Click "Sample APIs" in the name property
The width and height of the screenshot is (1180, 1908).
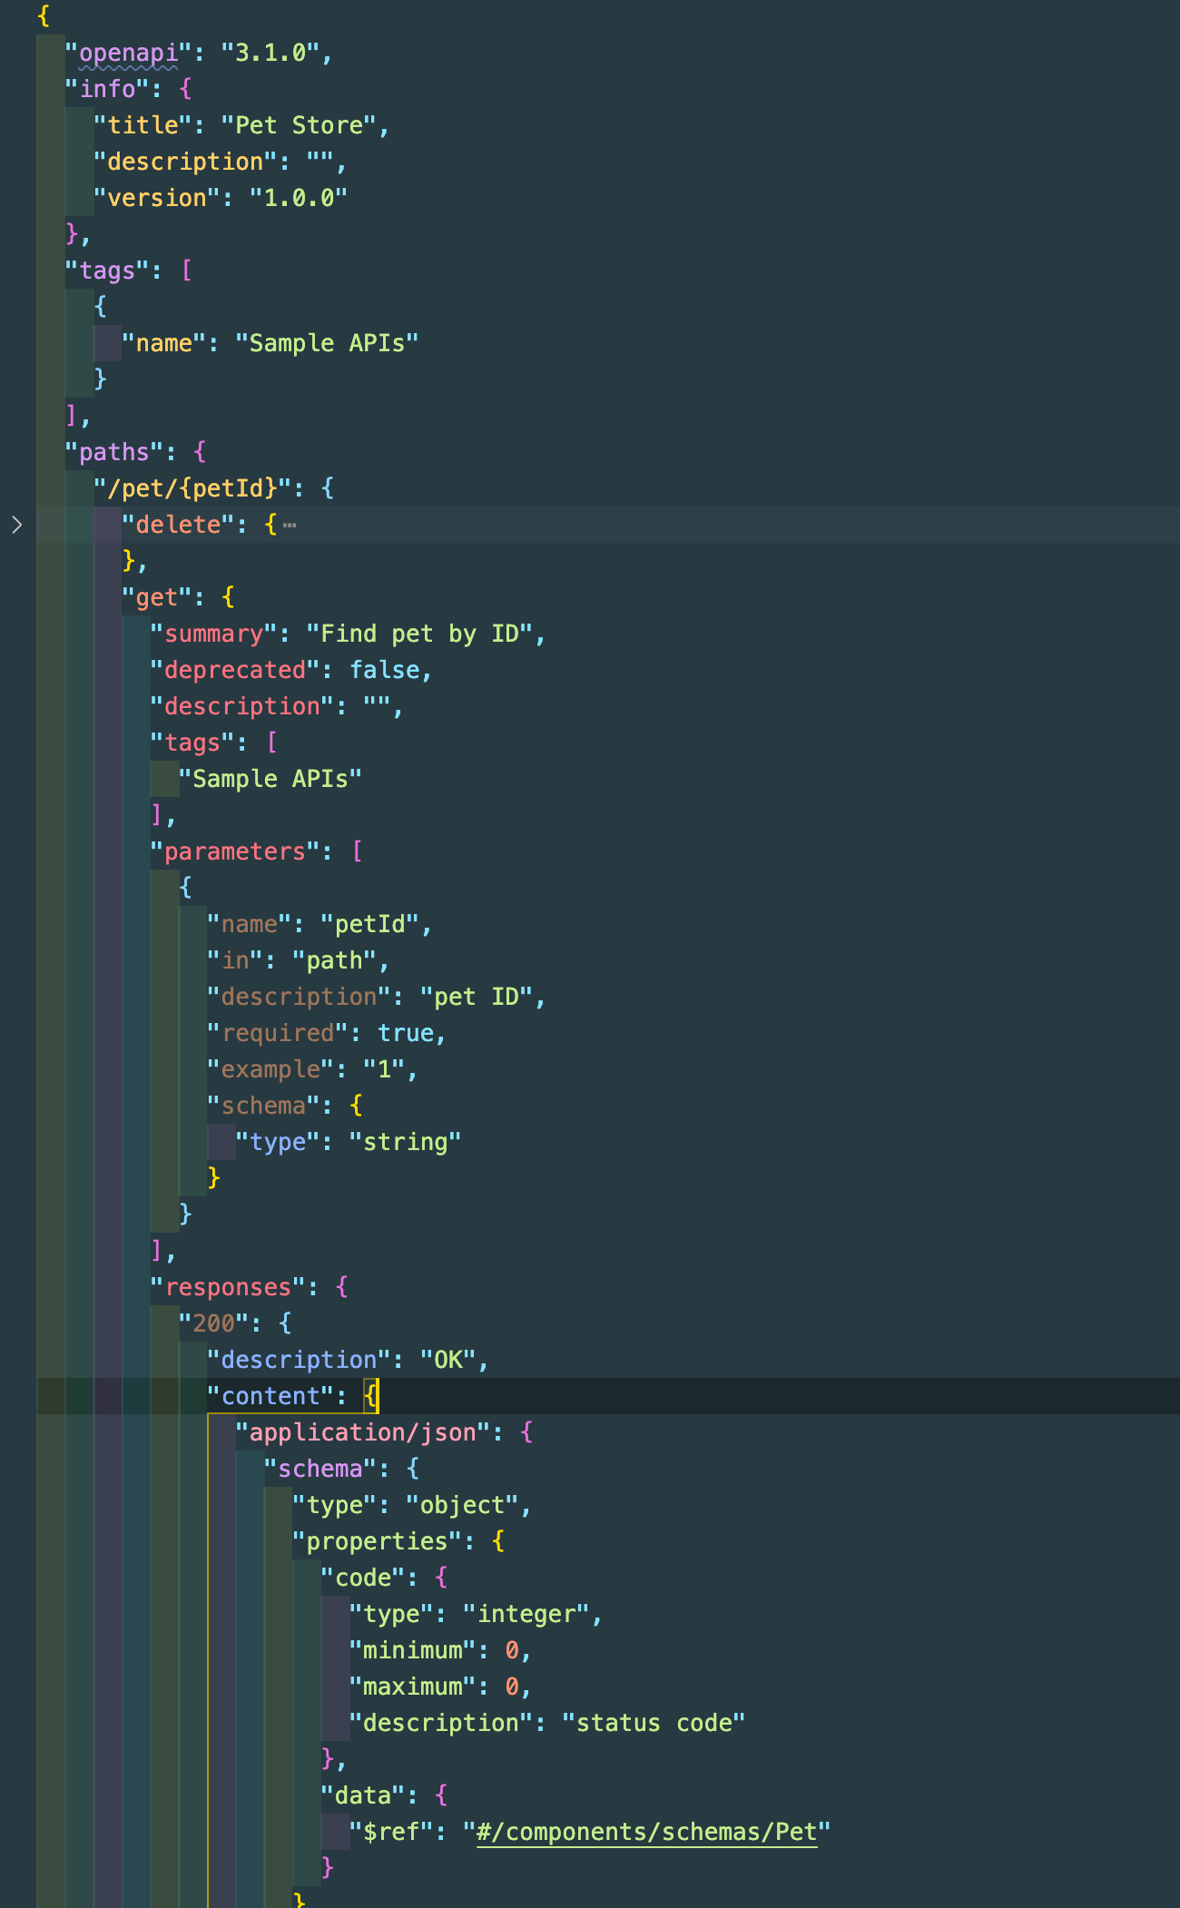(327, 343)
